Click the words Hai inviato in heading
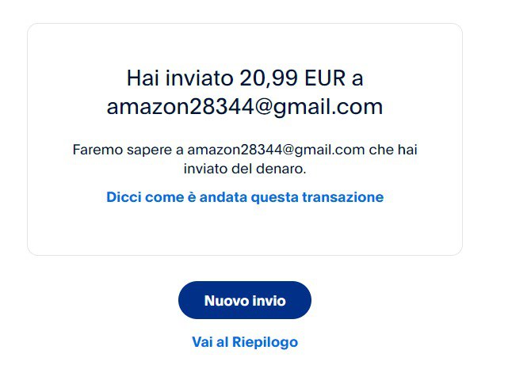This screenshot has height=369, width=508. pyautogui.click(x=180, y=78)
